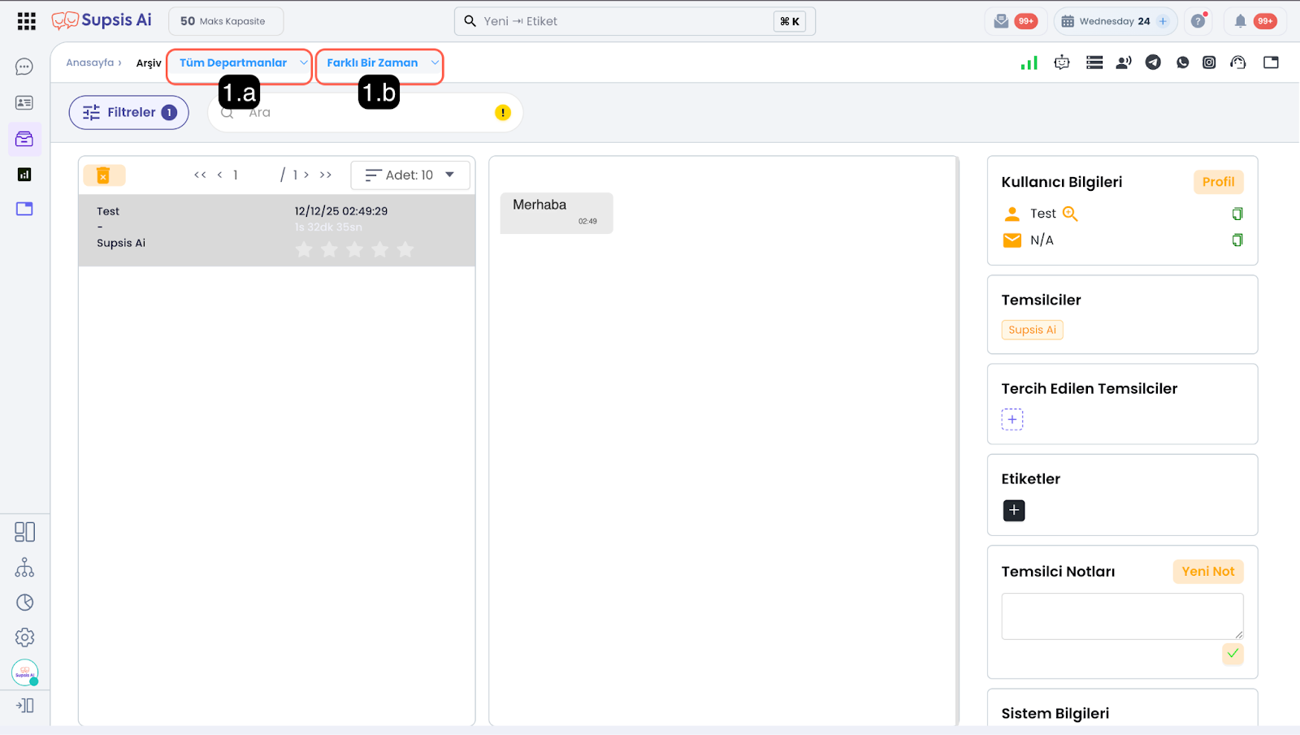
Task: Open the Telegram channel icon
Action: tap(1153, 63)
